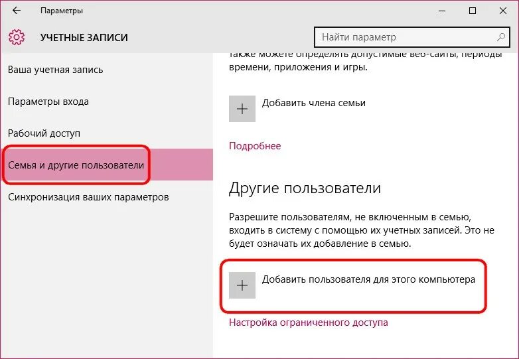Click the accounts gear icon
519x359 pixels.
[17, 37]
